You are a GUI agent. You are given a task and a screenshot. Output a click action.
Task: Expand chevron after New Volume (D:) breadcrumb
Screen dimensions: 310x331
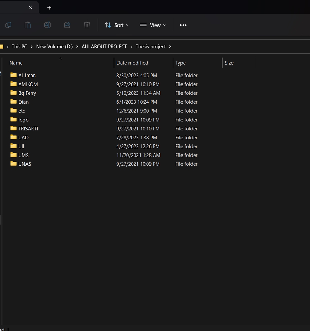click(77, 47)
